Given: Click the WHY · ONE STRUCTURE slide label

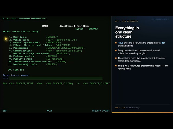Looking at the screenshot, I should point(127,21).
